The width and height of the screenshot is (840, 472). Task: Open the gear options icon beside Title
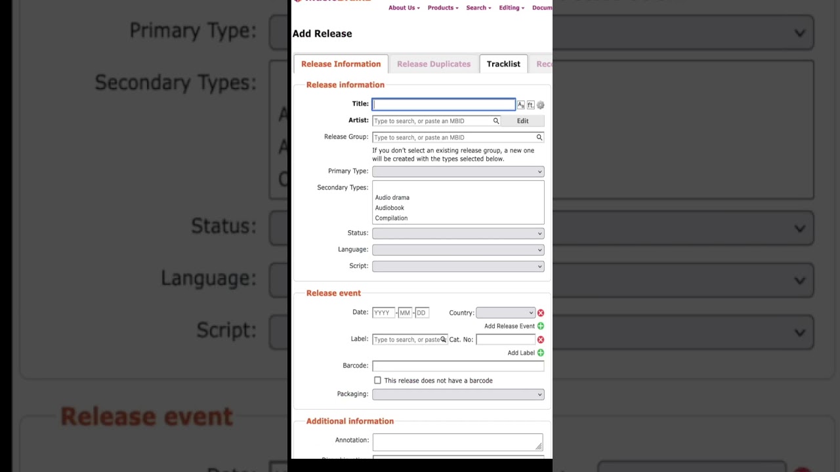click(540, 105)
